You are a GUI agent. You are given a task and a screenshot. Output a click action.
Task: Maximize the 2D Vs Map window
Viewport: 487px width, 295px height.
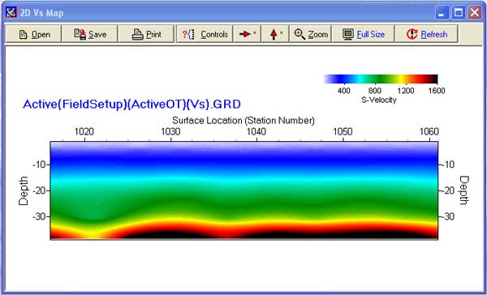(458, 13)
